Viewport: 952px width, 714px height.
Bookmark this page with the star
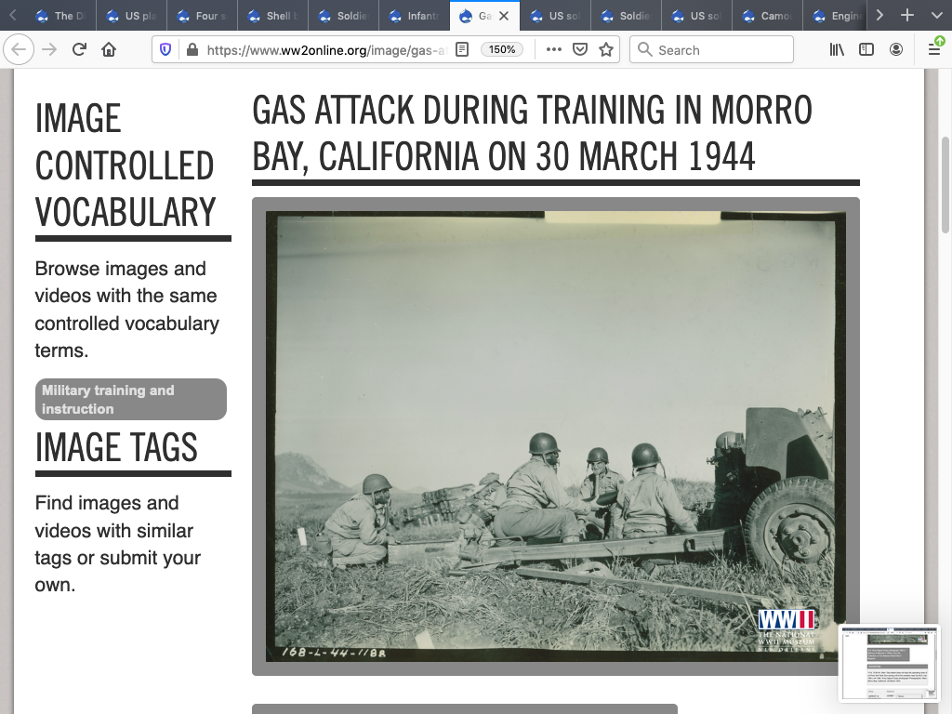point(606,50)
